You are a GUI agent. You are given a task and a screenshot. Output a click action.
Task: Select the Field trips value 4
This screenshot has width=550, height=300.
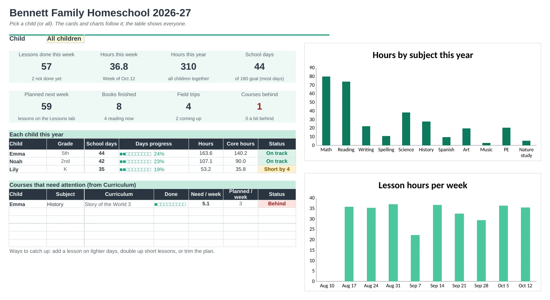(189, 107)
